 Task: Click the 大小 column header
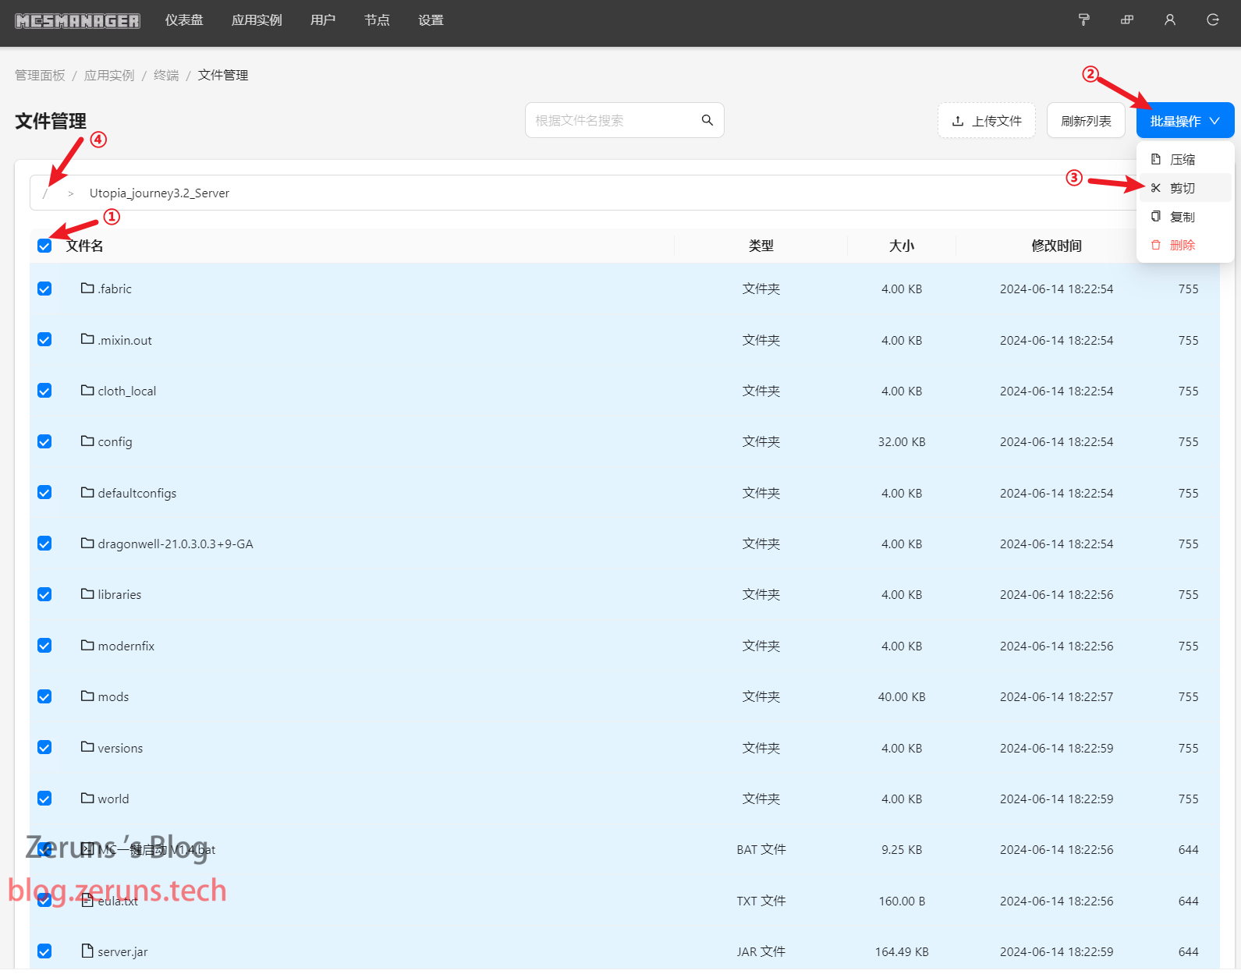(902, 246)
